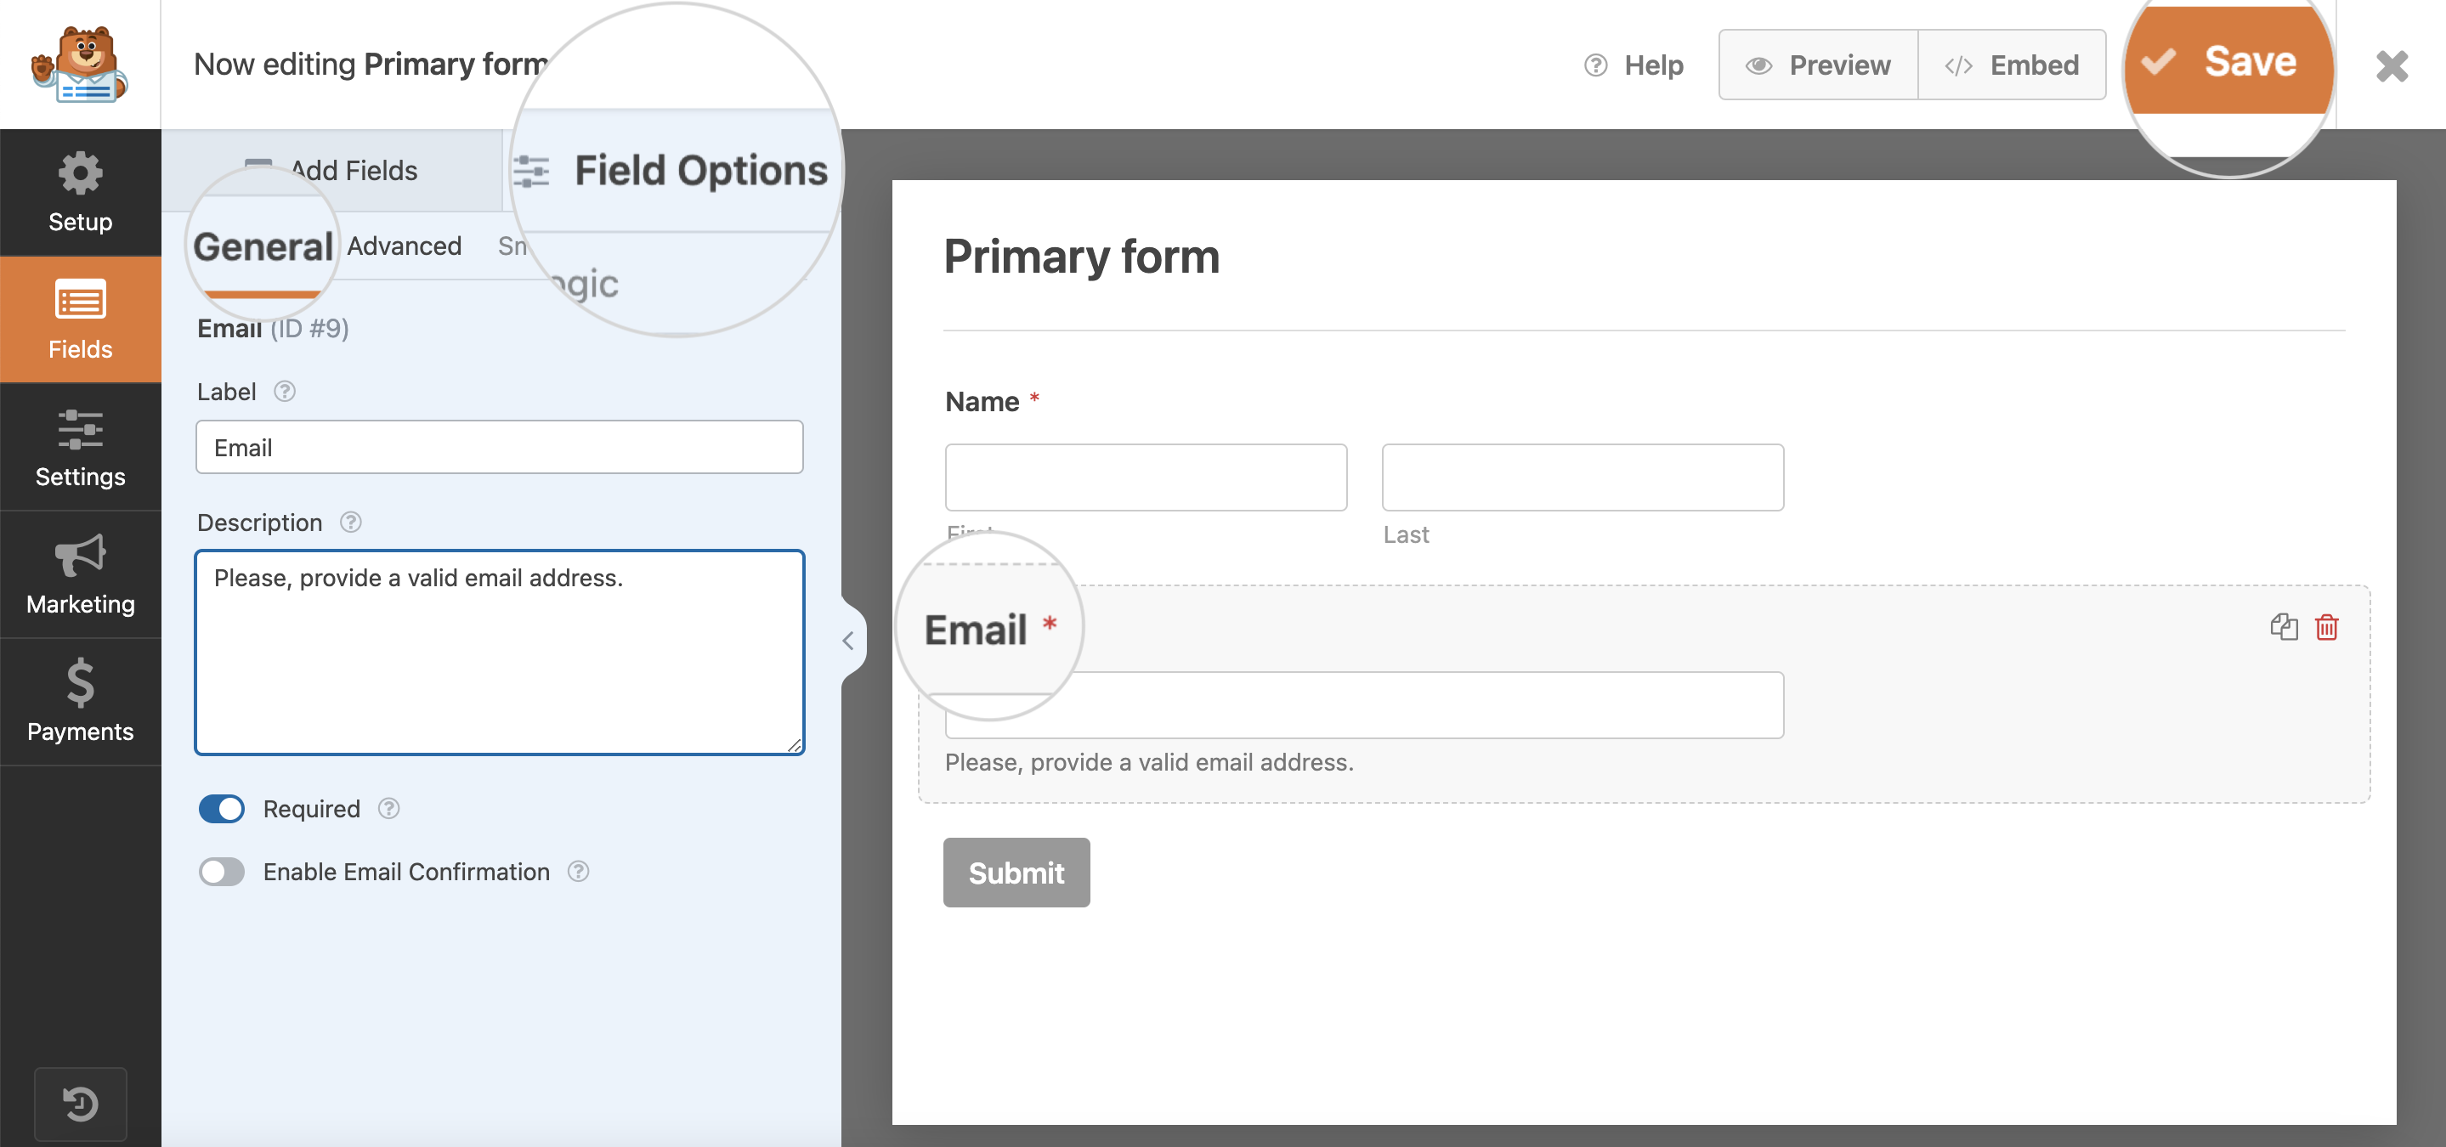This screenshot has width=2446, height=1147.
Task: Select the General sub-tab
Action: (263, 247)
